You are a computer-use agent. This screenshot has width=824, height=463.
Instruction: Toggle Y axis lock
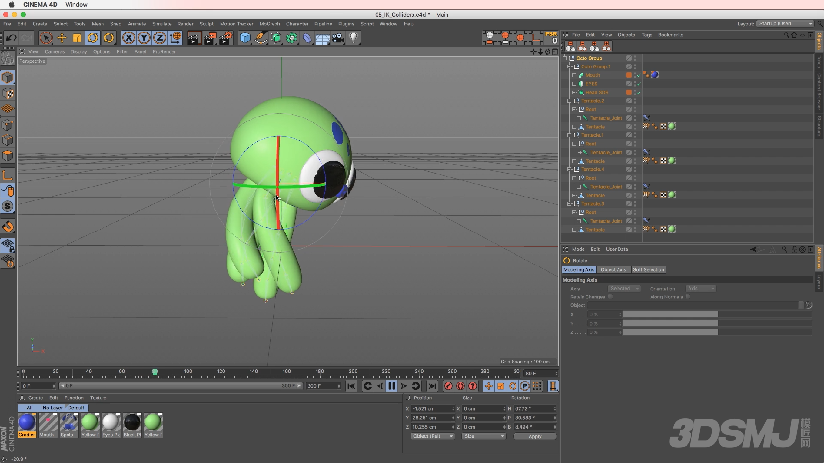pos(144,38)
